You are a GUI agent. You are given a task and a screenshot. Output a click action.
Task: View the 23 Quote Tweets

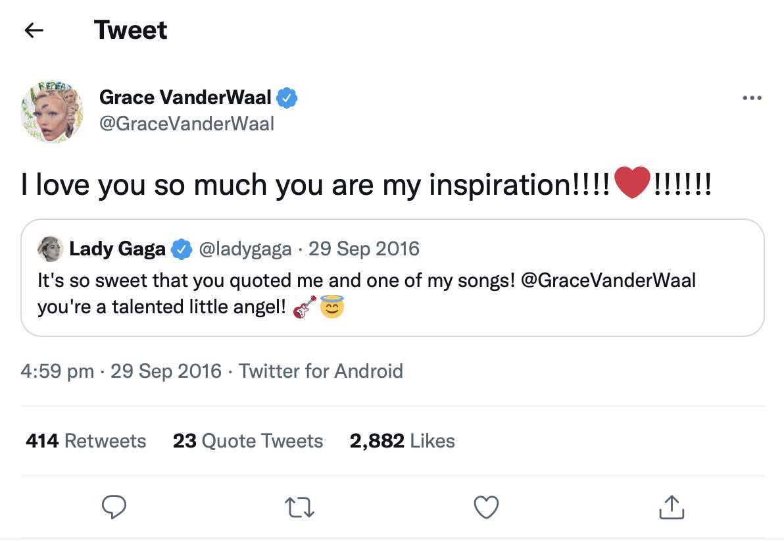click(248, 441)
